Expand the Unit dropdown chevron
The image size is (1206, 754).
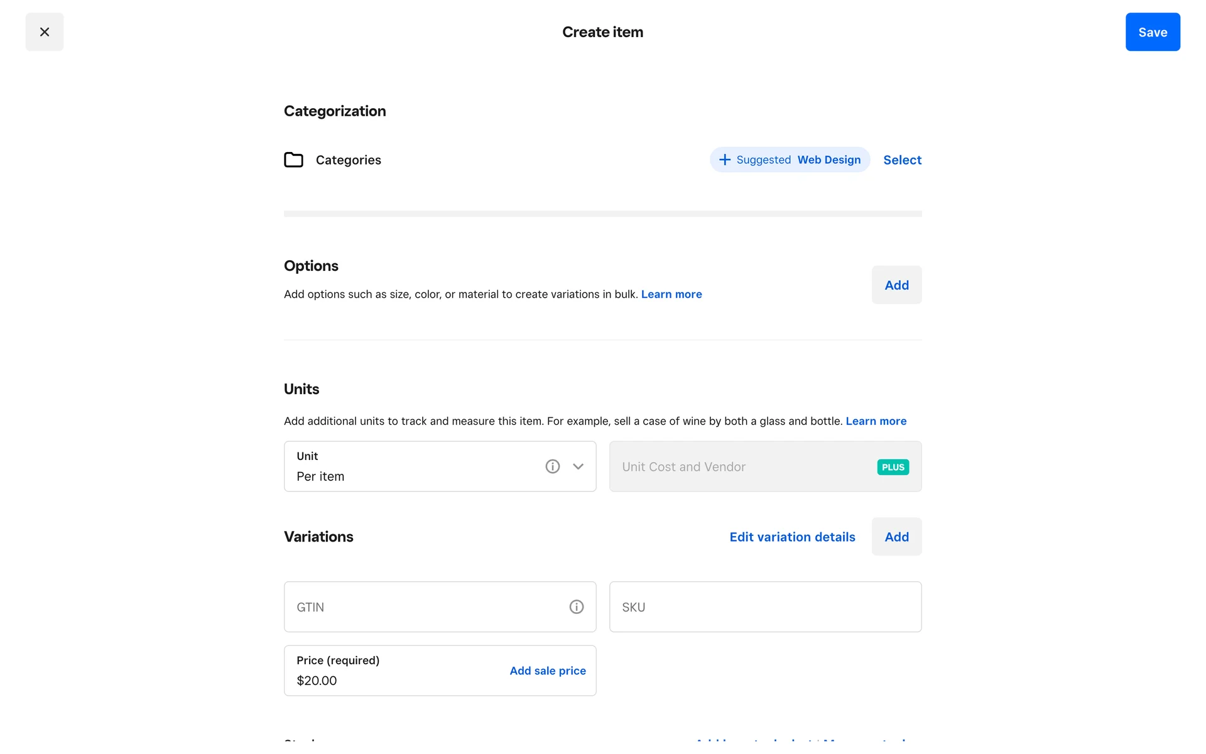[x=578, y=466]
